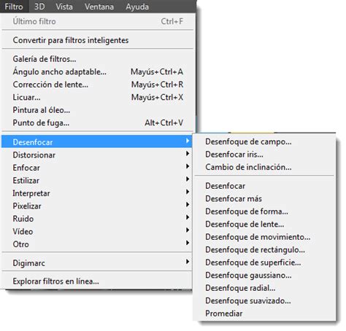Screen dimensions: 346x331
Task: Open Explorar filtros en línea
Action: click(97, 281)
